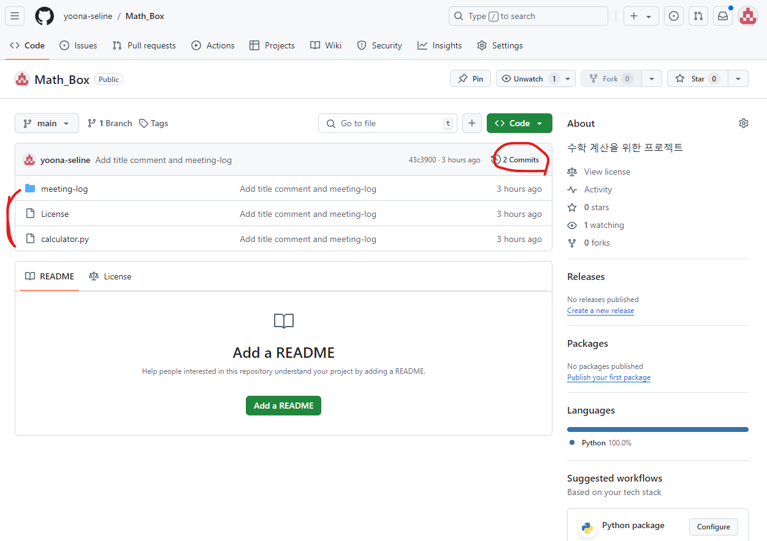Open the Tags link
Viewport: 767px width, 541px height.
click(153, 123)
